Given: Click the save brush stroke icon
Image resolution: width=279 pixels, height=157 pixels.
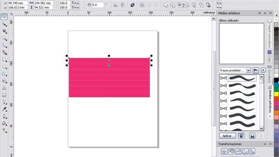Looking at the screenshot, I should [252, 136].
